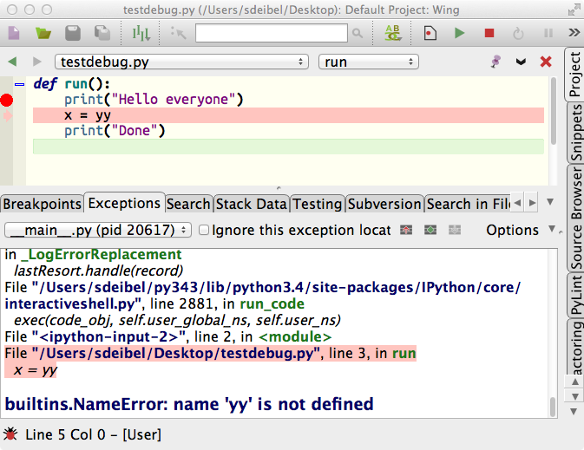This screenshot has height=450, width=584.
Task: Open the AB search and replace tool
Action: click(x=393, y=33)
